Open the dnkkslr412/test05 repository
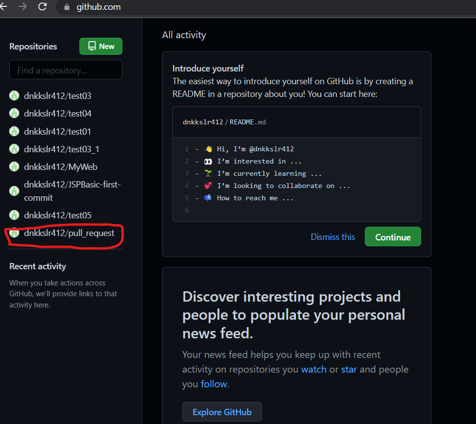 click(58, 215)
